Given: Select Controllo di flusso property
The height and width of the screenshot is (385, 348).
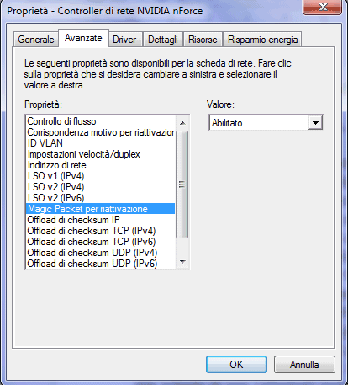Looking at the screenshot, I should (100, 121).
